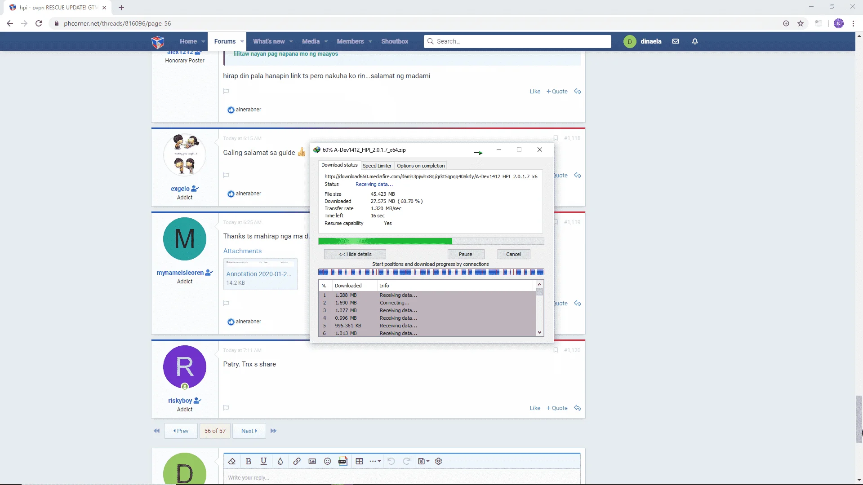863x485 pixels.
Task: Quote the alex1212 post
Action: pyautogui.click(x=557, y=91)
